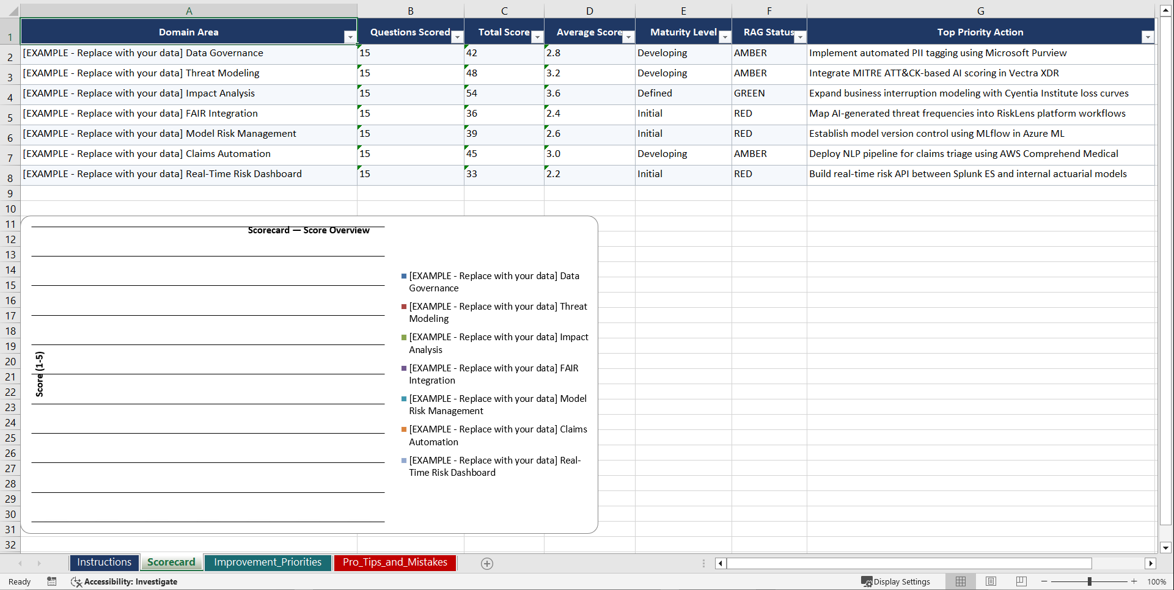Activate Page Break Preview icon
The image size is (1174, 590).
[1021, 581]
